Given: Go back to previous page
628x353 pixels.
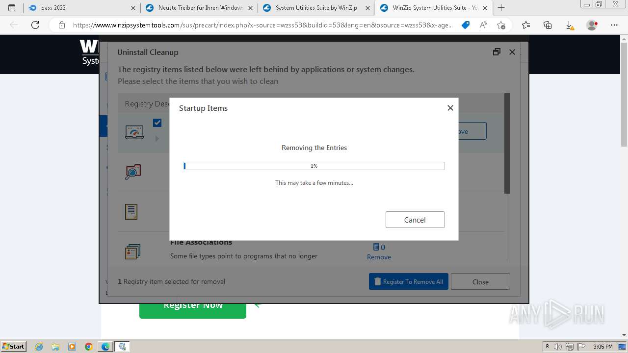Looking at the screenshot, I should [14, 25].
